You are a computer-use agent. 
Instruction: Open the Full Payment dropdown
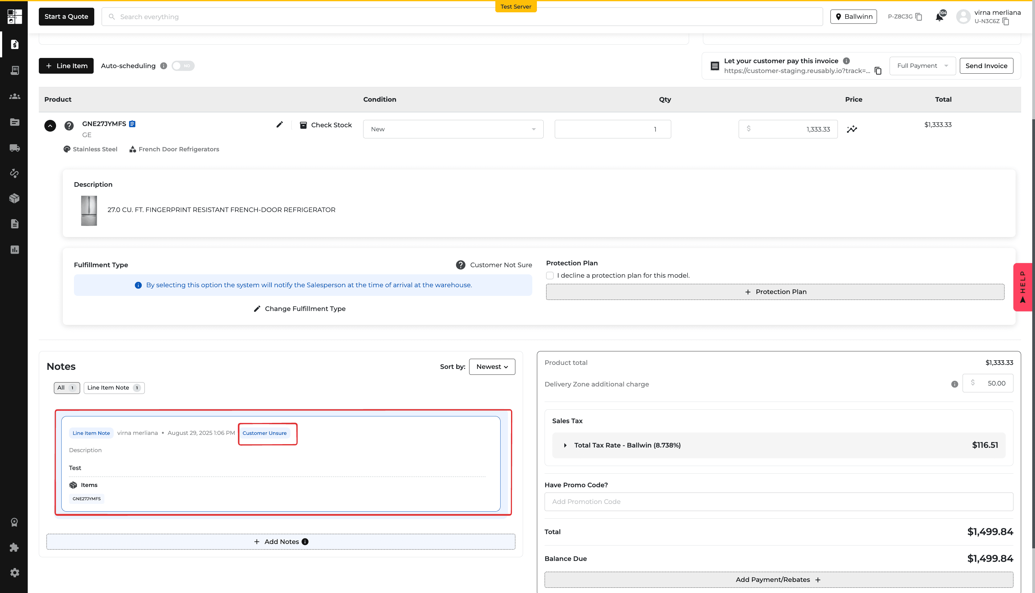tap(922, 66)
